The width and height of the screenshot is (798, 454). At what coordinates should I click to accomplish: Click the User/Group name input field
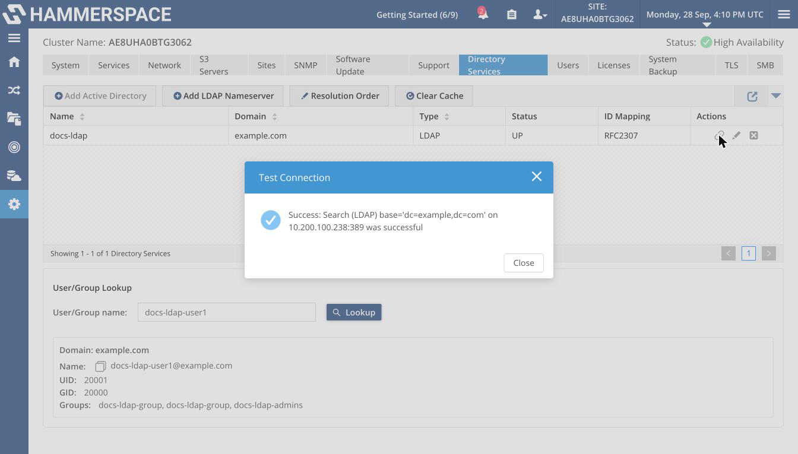point(227,312)
